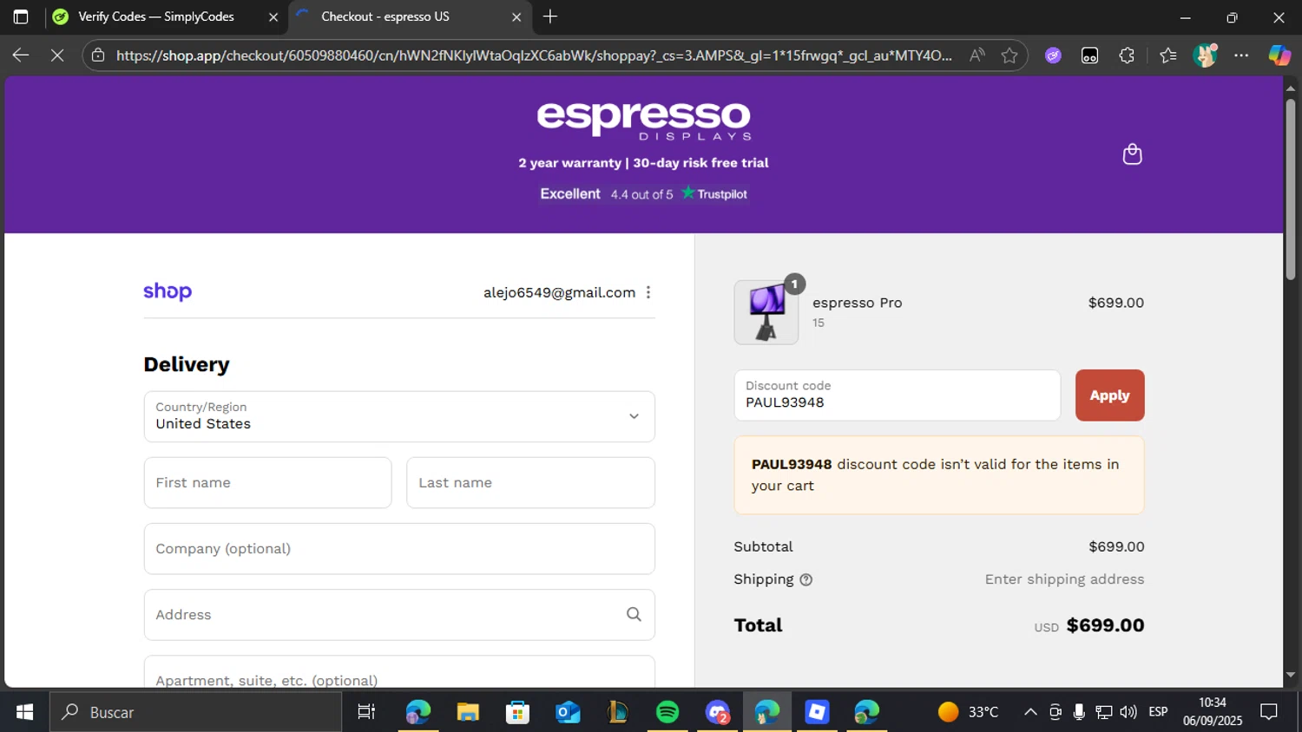Go back with browser back arrow

(x=21, y=56)
